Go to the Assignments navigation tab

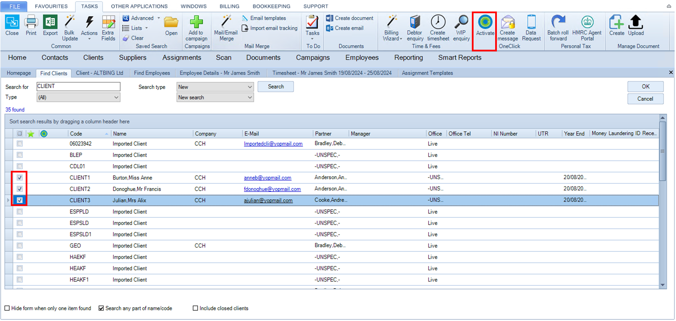(182, 58)
